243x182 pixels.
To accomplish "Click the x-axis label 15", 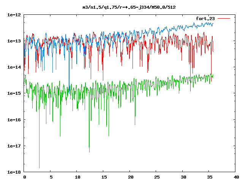I will pyautogui.click(x=104, y=177).
